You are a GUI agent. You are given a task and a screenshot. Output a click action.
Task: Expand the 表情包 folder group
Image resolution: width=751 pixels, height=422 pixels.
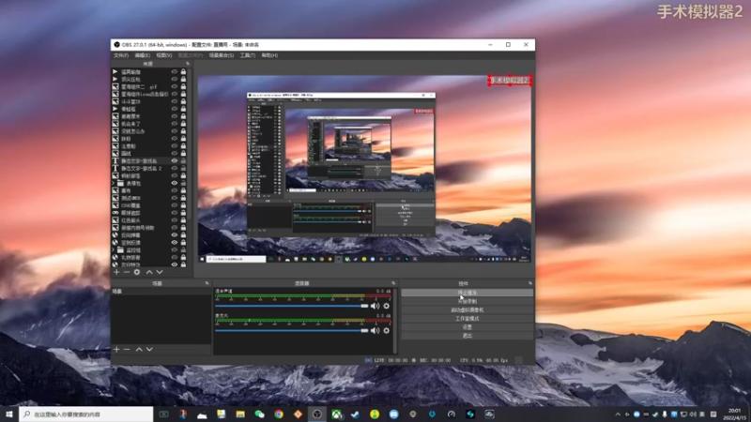click(x=114, y=183)
